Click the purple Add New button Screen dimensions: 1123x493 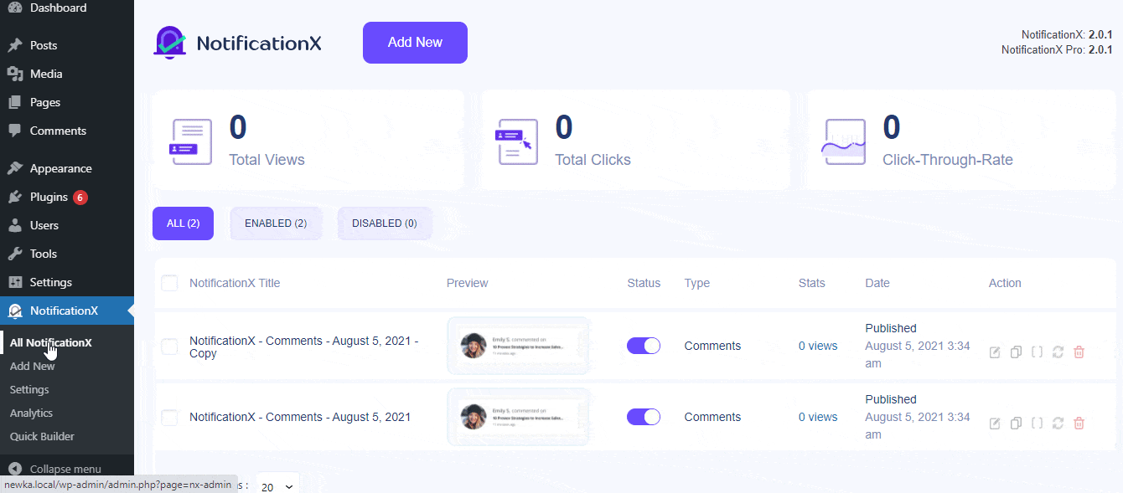[x=415, y=43]
